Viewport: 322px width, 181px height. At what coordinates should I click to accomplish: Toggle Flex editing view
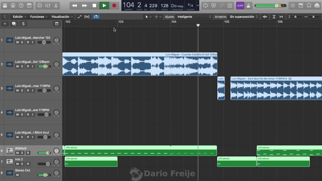click(x=87, y=17)
